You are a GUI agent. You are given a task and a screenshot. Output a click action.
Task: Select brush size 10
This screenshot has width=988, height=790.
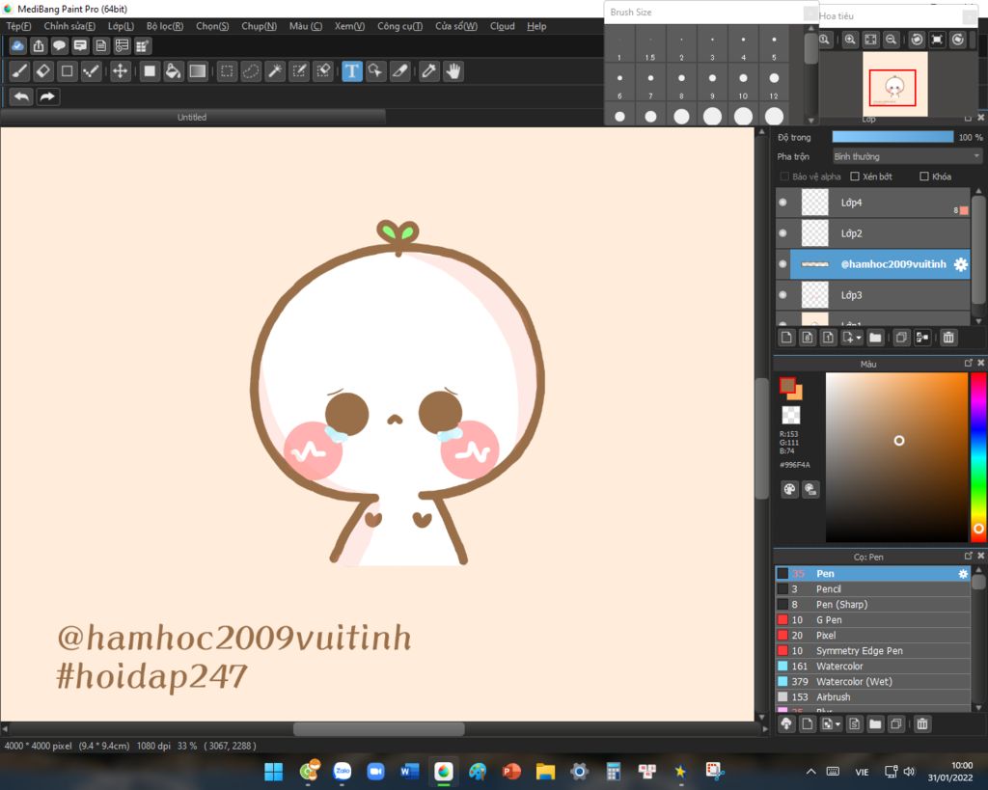(x=744, y=84)
